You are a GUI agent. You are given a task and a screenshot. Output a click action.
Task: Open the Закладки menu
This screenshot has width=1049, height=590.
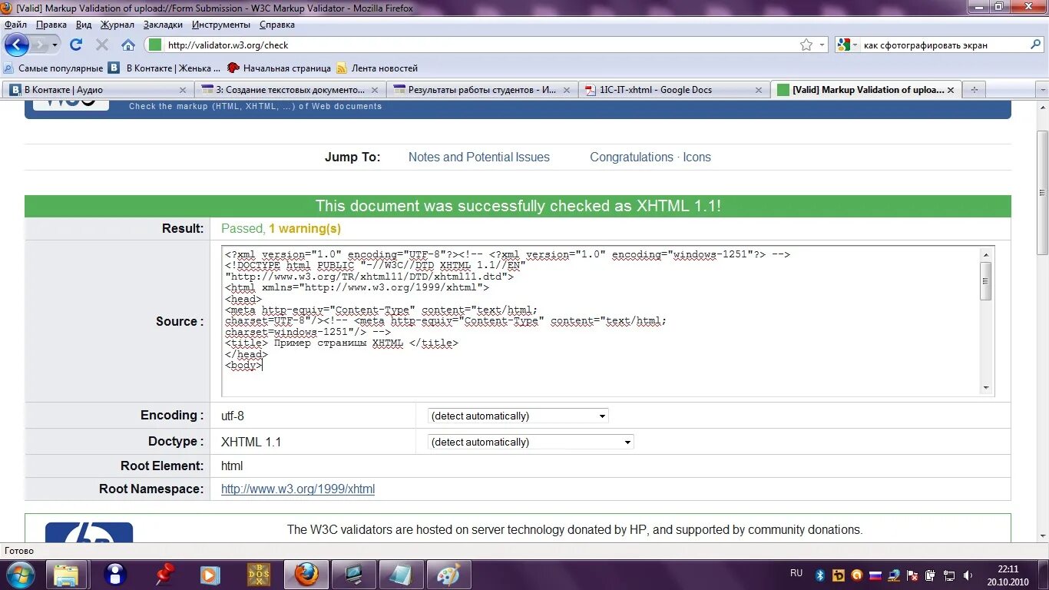(163, 25)
